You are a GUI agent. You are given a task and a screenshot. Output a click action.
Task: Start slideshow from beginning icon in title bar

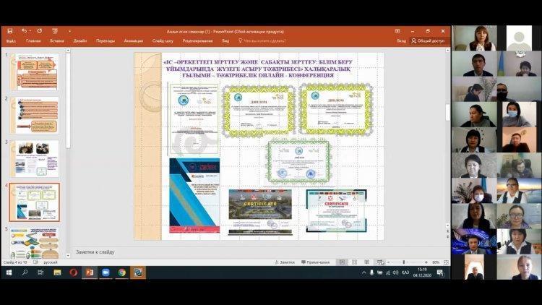(55, 31)
